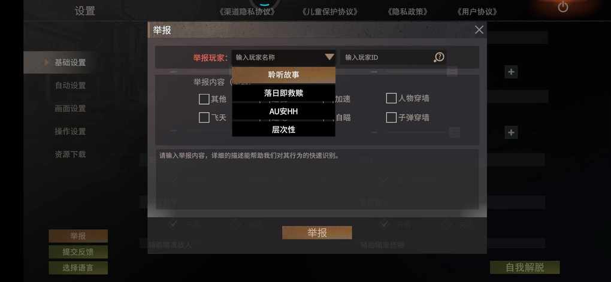This screenshot has height=282, width=611.
Task: Click the 提交反馈 button
Action: pyautogui.click(x=78, y=252)
